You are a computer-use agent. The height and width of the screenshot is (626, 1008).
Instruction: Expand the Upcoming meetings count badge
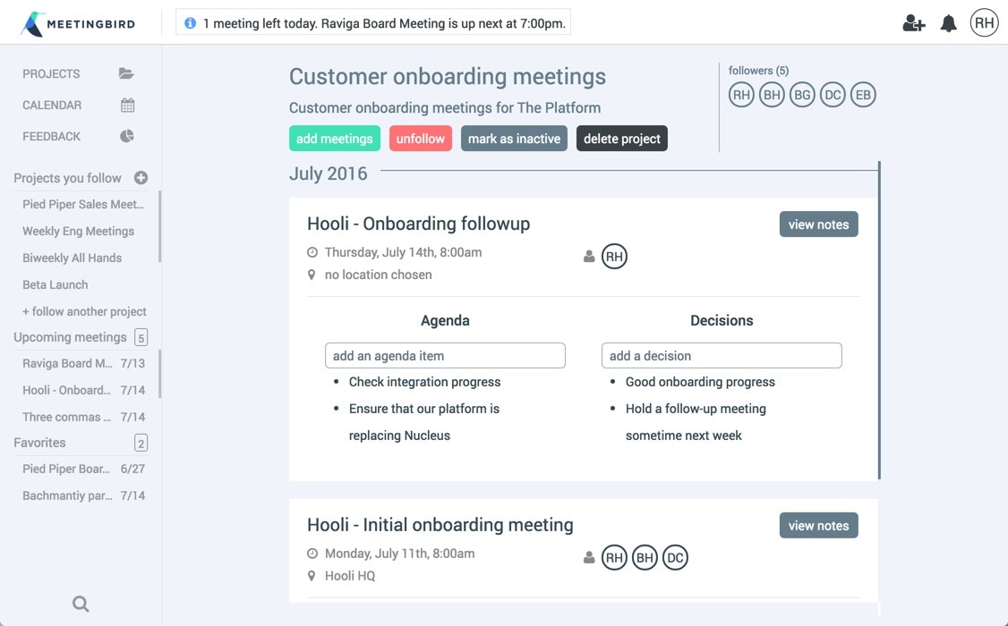point(141,337)
